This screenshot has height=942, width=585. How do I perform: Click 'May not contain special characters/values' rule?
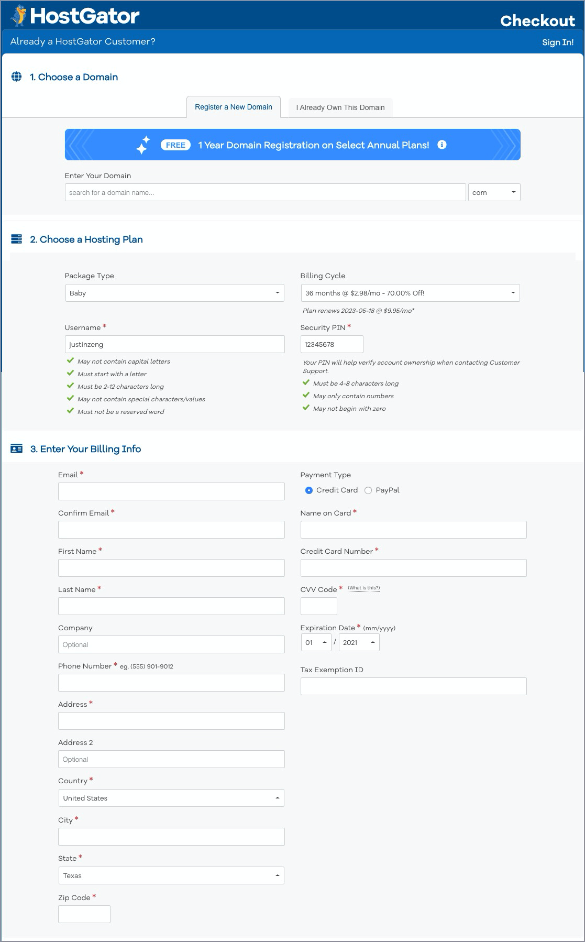pos(141,399)
